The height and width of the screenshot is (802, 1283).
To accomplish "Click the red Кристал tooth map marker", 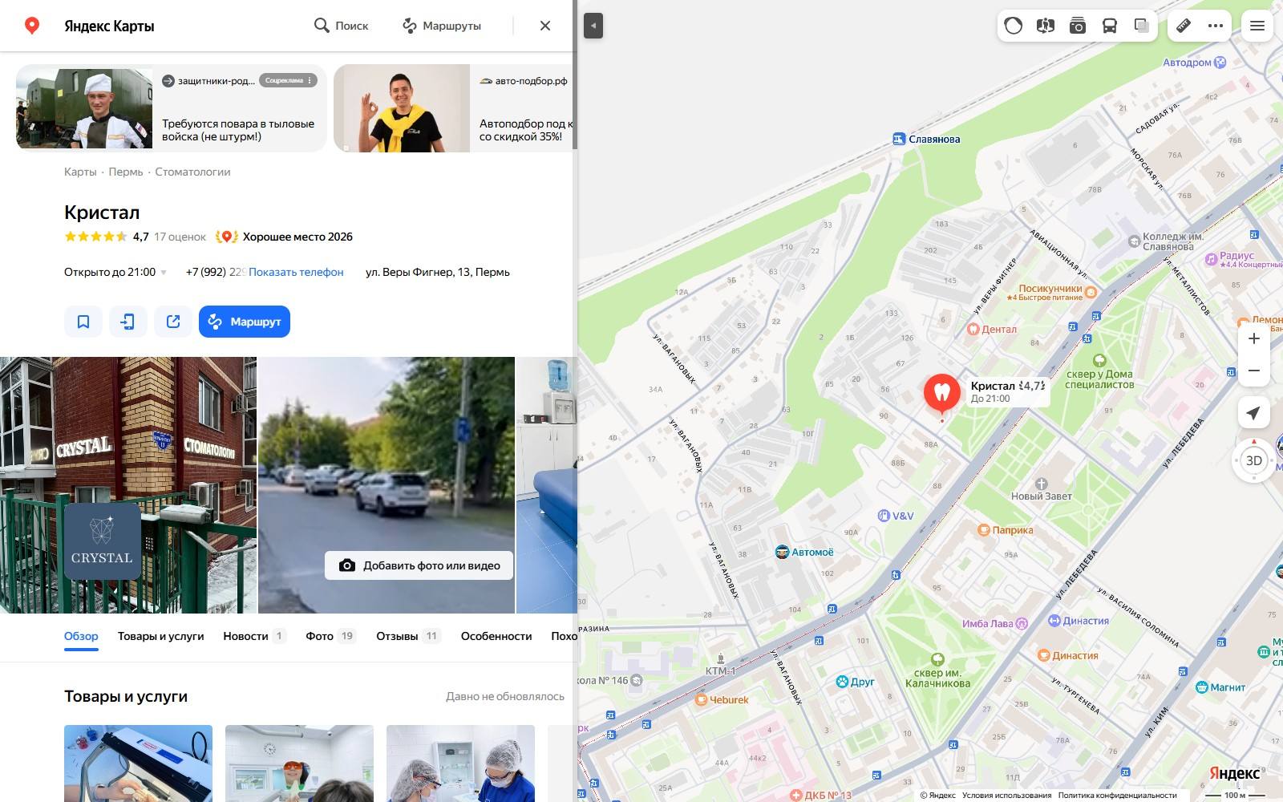I will pyautogui.click(x=942, y=395).
